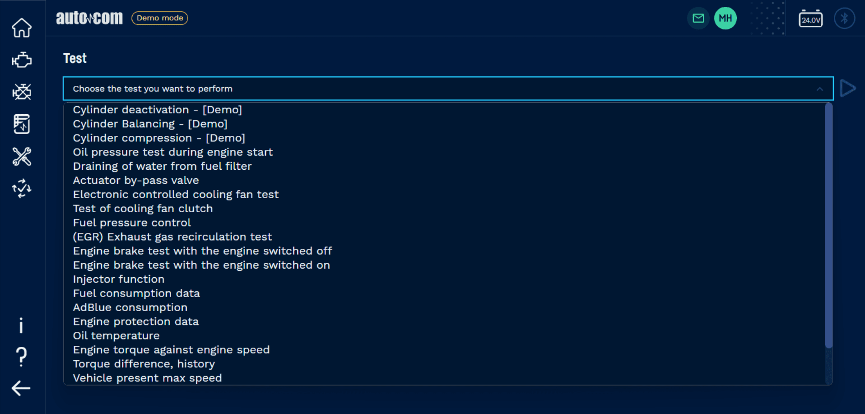Click the 24.0V battery voltage indicator
The height and width of the screenshot is (414, 865).
[810, 19]
